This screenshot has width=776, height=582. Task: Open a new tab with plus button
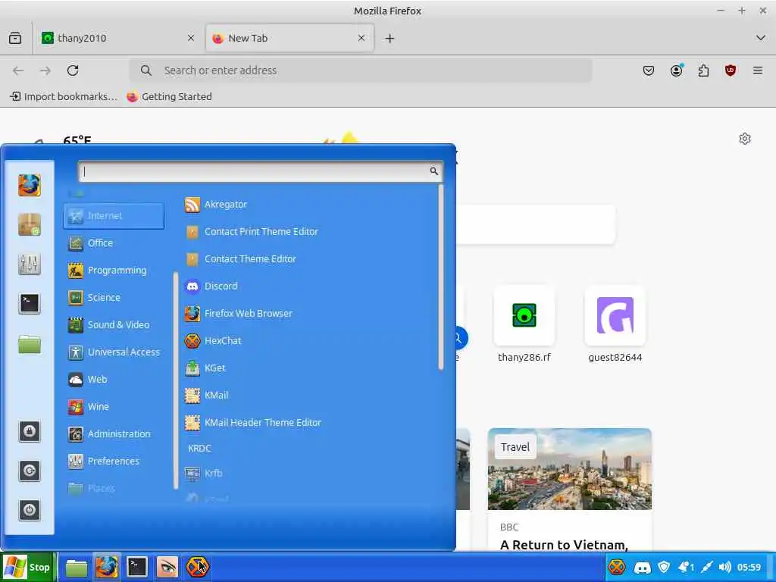tap(390, 38)
